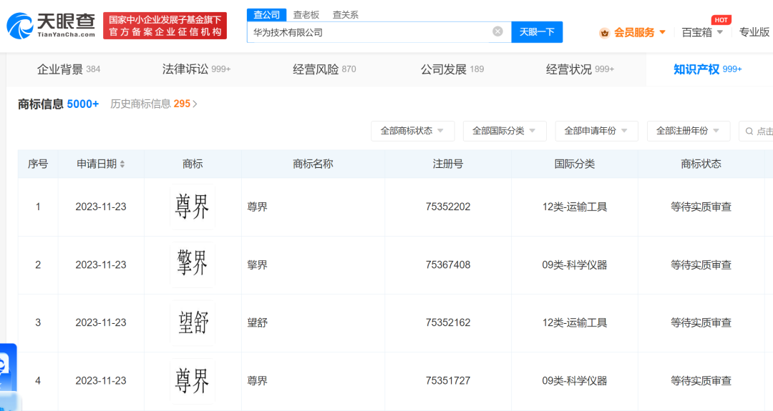Click 等待实质审查 status in row 3

pyautogui.click(x=701, y=323)
